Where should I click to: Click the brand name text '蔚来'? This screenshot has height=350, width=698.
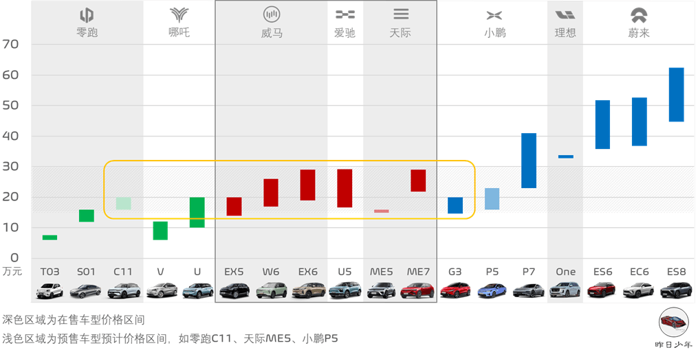click(x=639, y=33)
